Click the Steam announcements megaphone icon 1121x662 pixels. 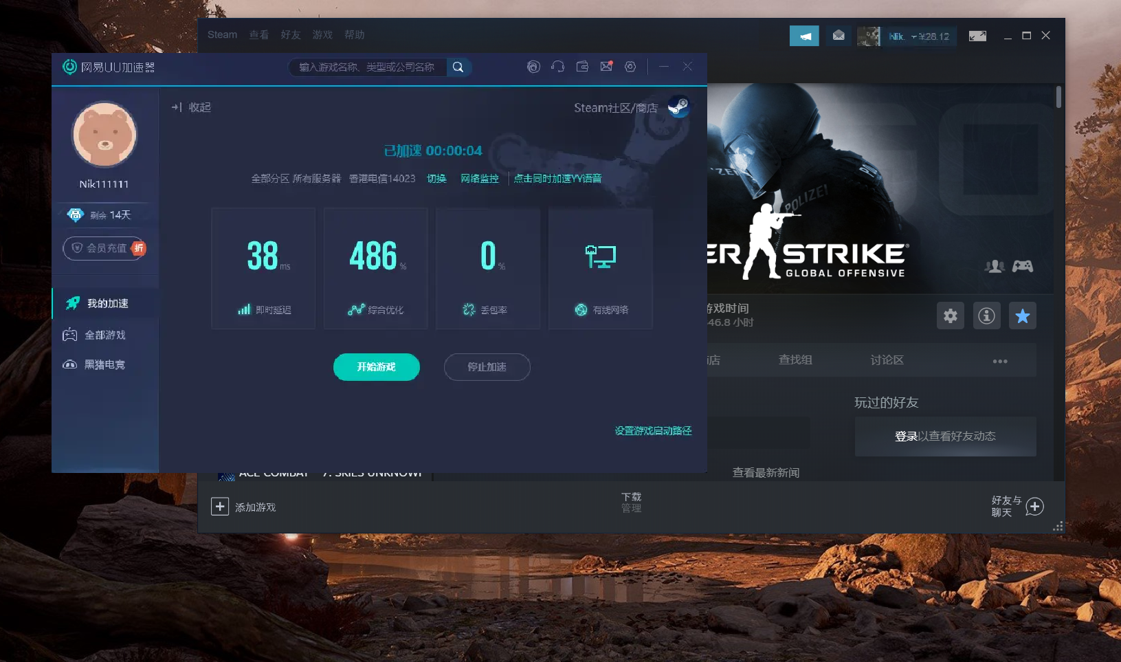(804, 36)
